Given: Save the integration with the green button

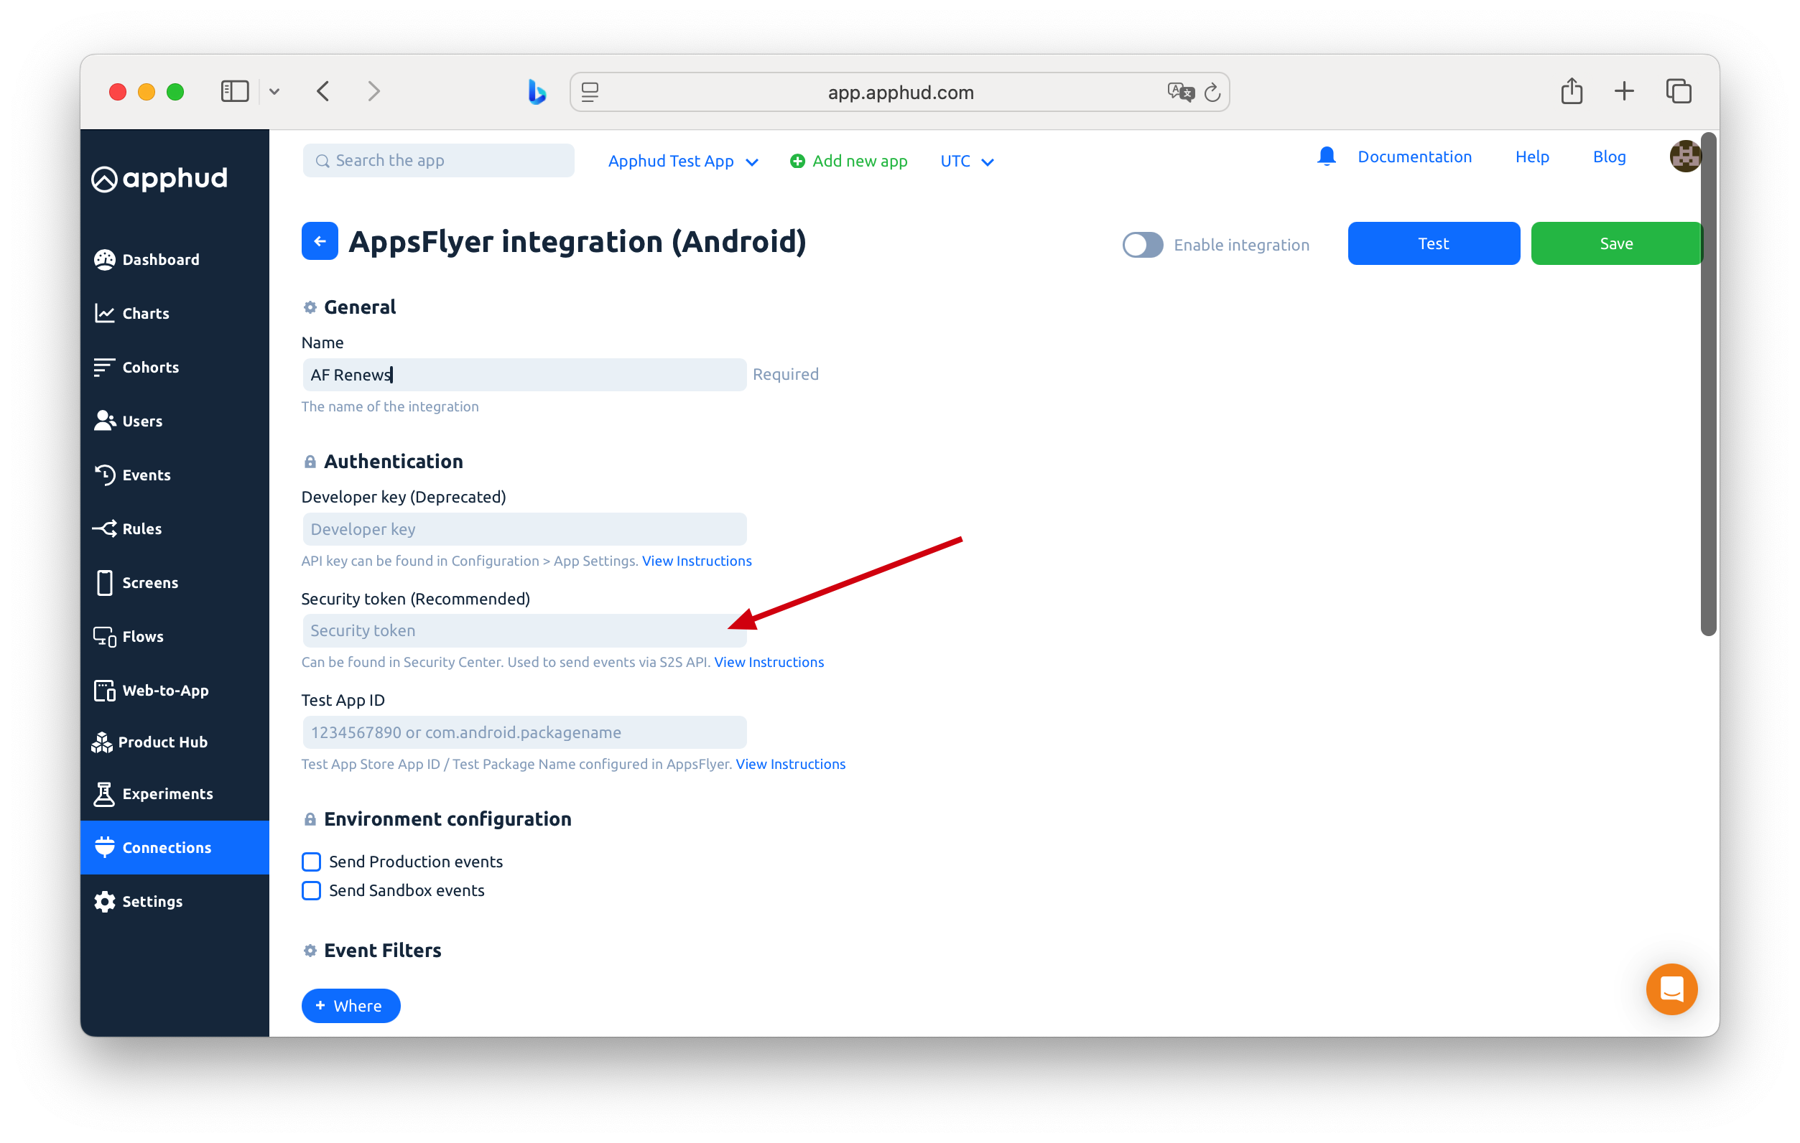Looking at the screenshot, I should [x=1615, y=243].
